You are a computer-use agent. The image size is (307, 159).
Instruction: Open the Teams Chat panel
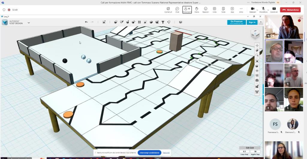coord(177,10)
